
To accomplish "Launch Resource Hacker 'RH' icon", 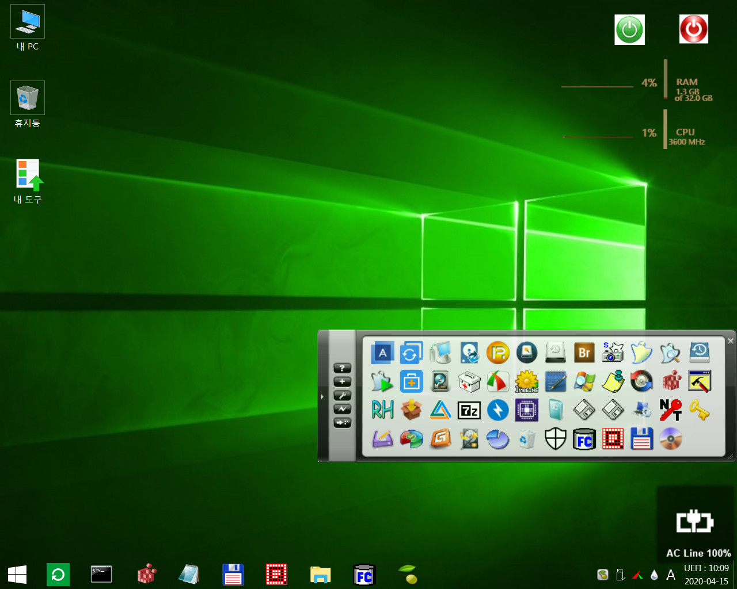I will [x=382, y=410].
